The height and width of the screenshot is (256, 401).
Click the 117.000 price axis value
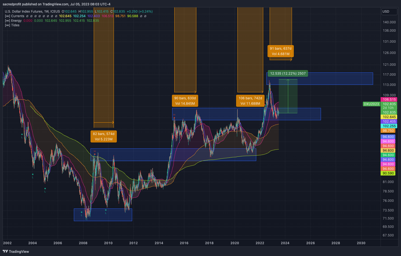click(x=389, y=75)
